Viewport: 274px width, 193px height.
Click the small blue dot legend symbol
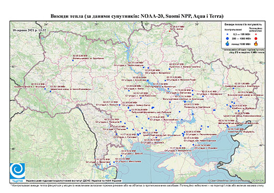click(x=228, y=35)
